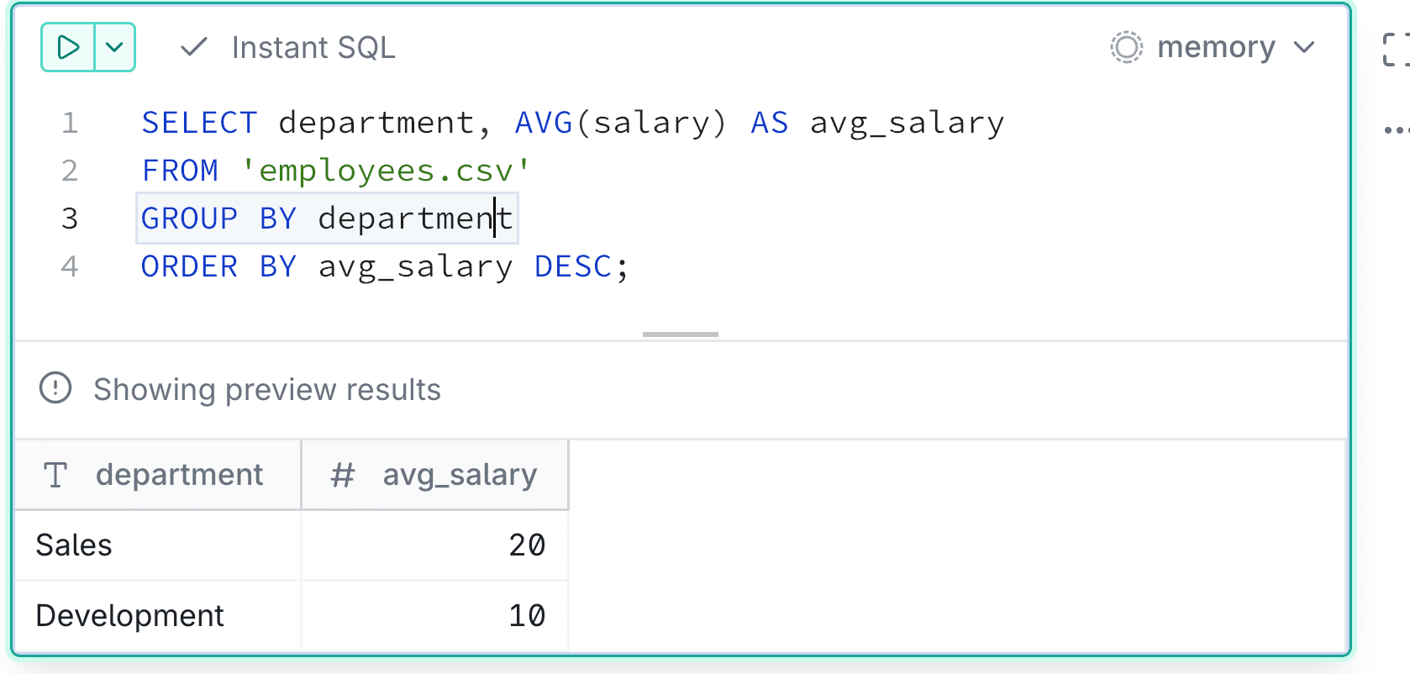The height and width of the screenshot is (674, 1410).
Task: Expand the memory chevron arrow
Action: [1304, 47]
